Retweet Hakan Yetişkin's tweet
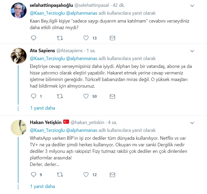This screenshot has height=194, width=207. tap(60, 175)
